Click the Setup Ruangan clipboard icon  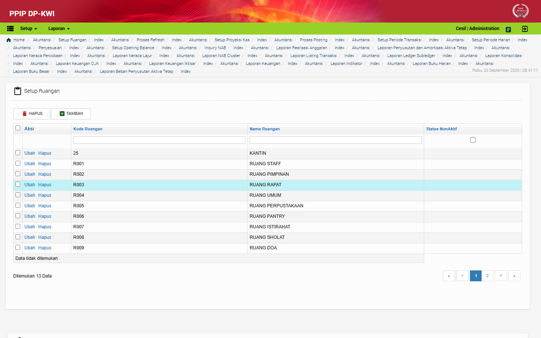coord(18,91)
